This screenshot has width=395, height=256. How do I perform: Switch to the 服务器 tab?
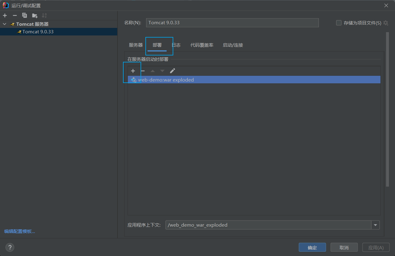click(136, 45)
